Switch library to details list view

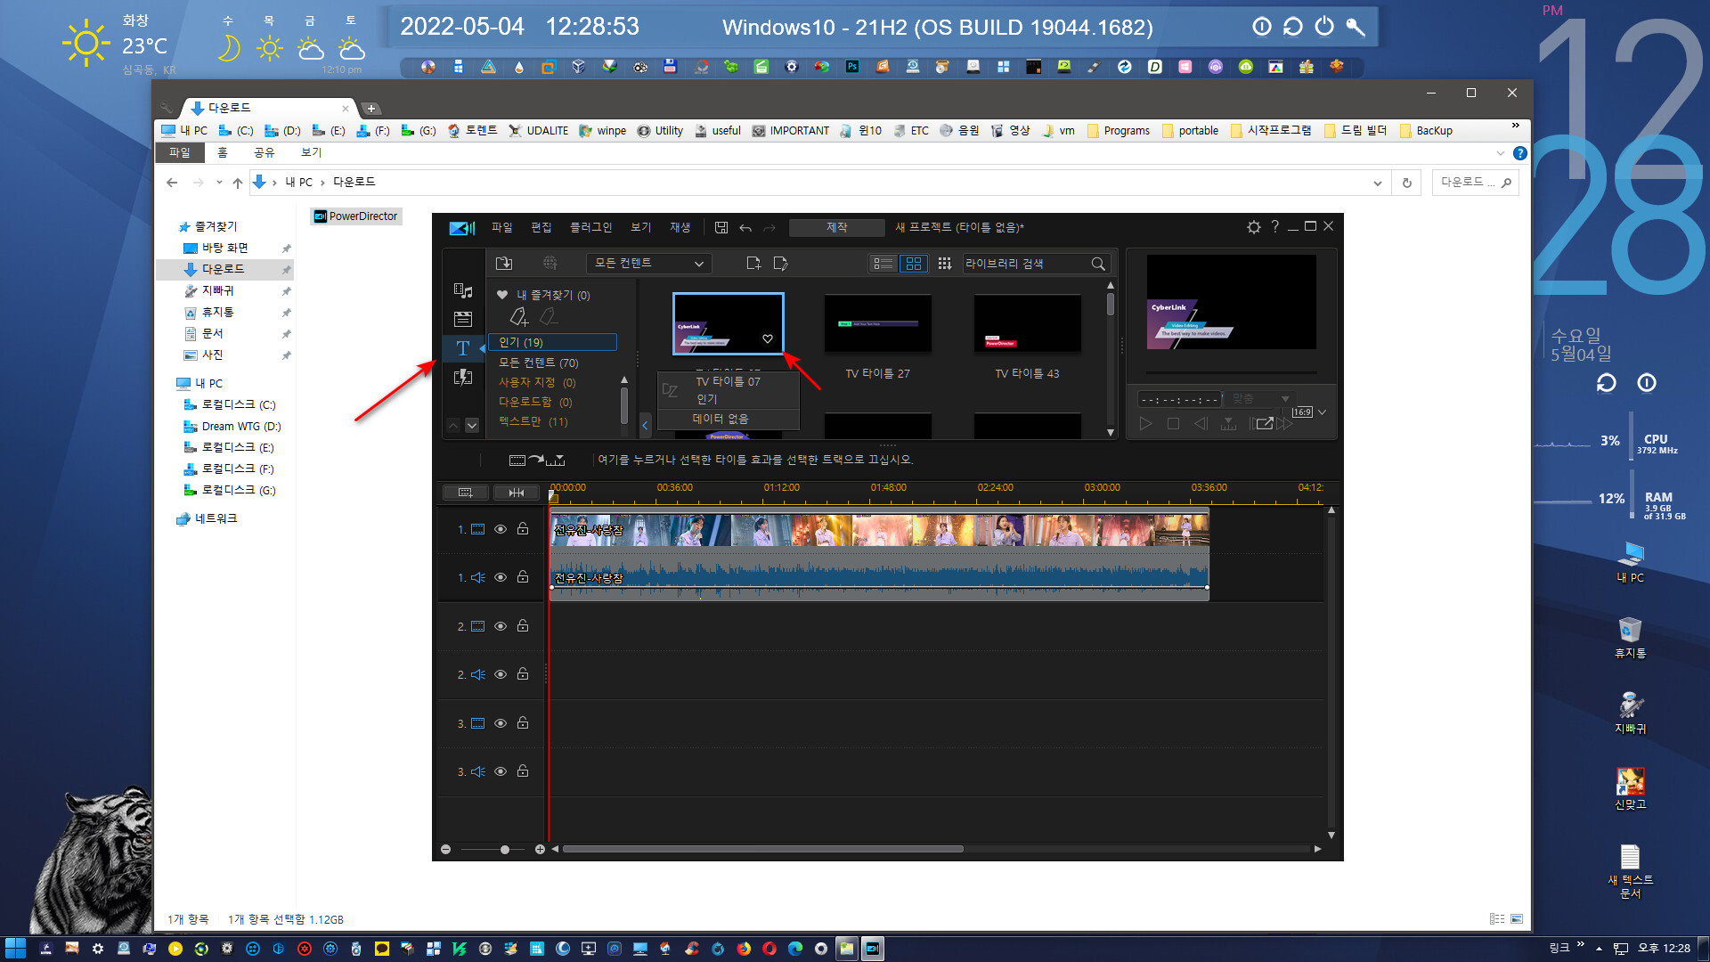883,264
